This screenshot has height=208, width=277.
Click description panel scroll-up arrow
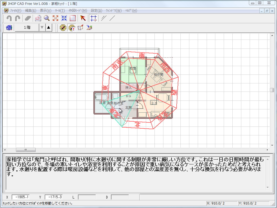pos(268,159)
